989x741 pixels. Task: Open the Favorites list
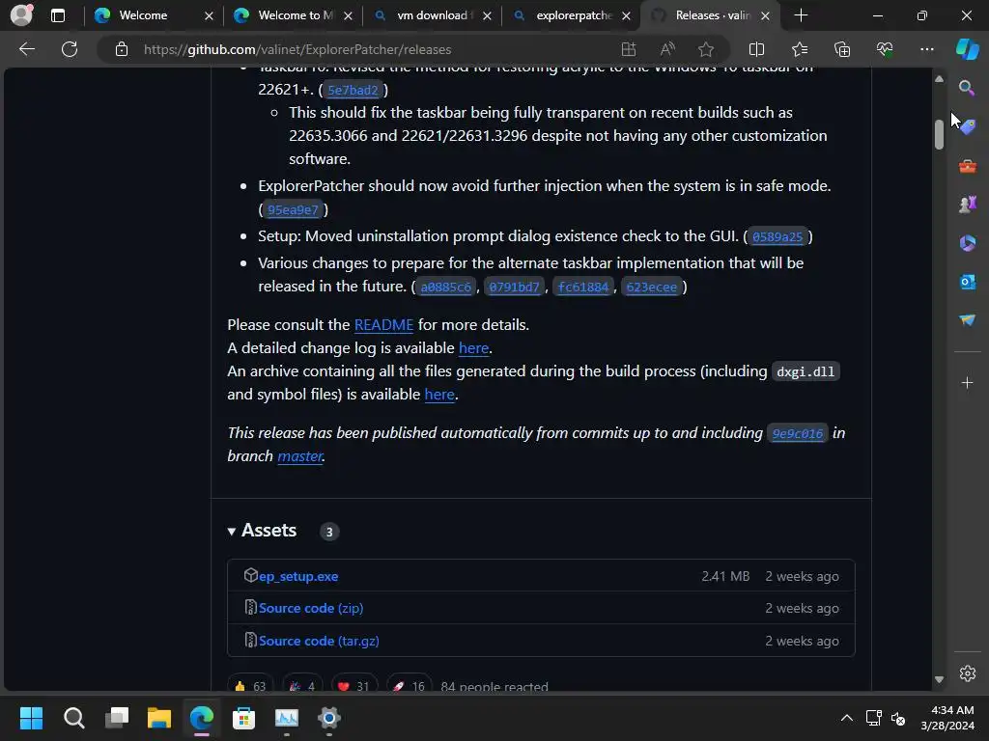(799, 49)
